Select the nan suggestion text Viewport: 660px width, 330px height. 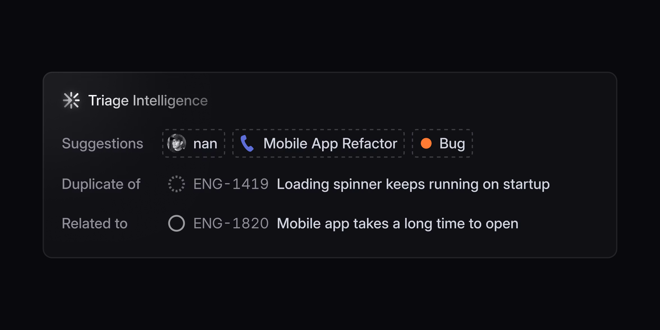[205, 143]
